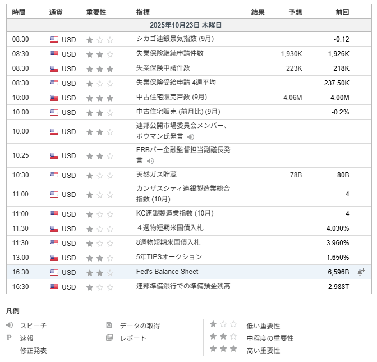This screenshot has width=377, height=362.
Task: Click the 予想 column header
Action: [x=295, y=12]
